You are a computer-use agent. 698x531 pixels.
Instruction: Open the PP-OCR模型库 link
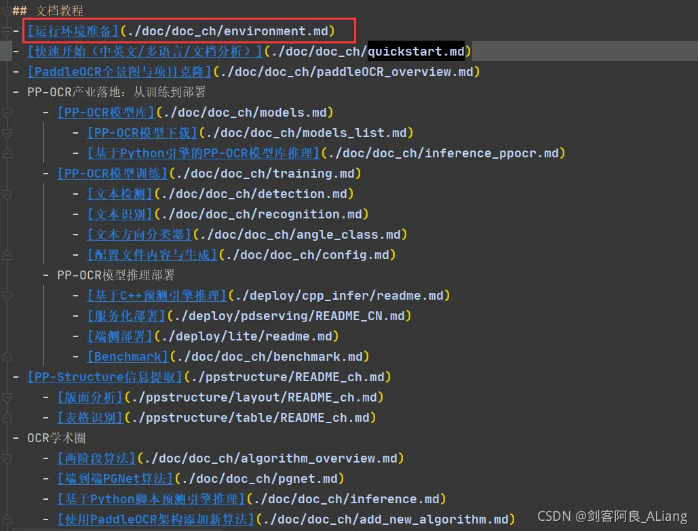(x=106, y=113)
